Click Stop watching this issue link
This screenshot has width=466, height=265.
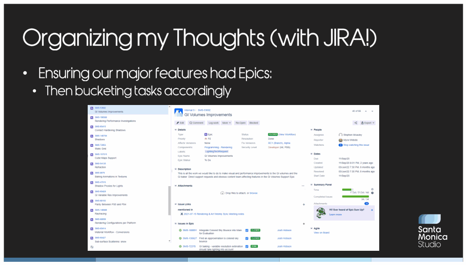click(x=356, y=145)
